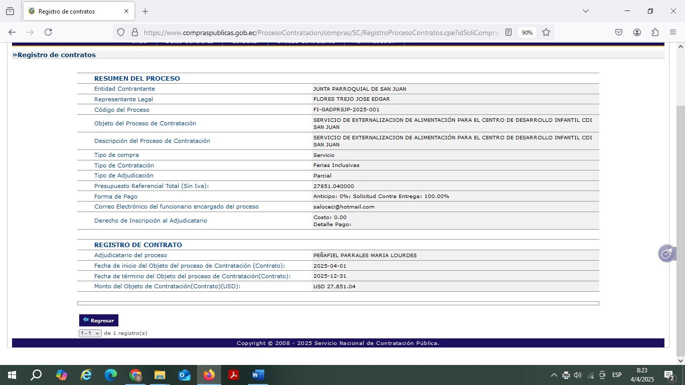Click the Regresar button

click(99, 320)
